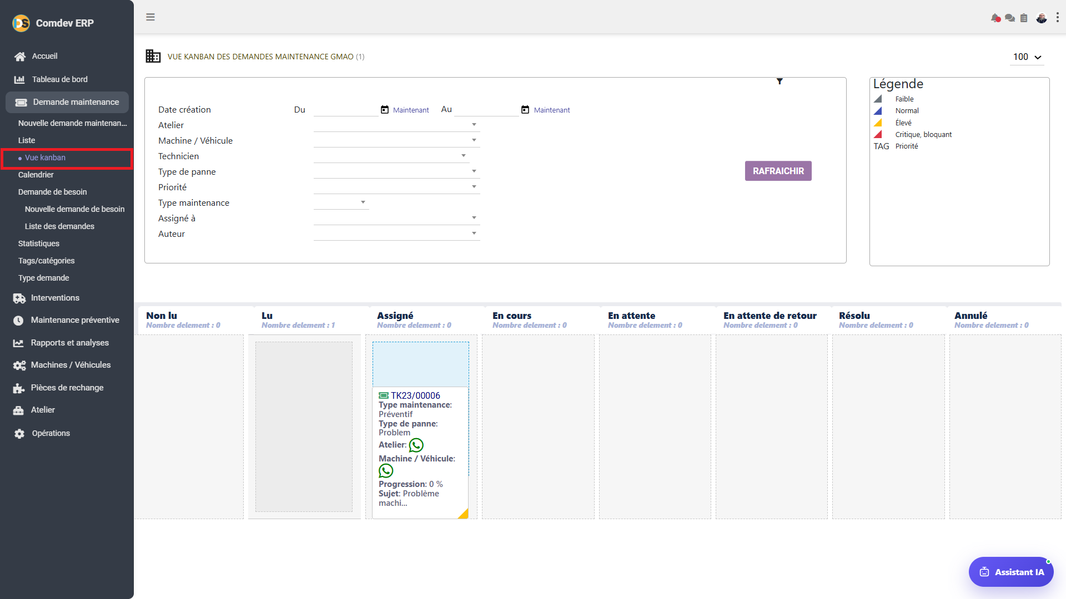Expand the Type de panne dropdown
This screenshot has height=599, width=1066.
coord(474,171)
